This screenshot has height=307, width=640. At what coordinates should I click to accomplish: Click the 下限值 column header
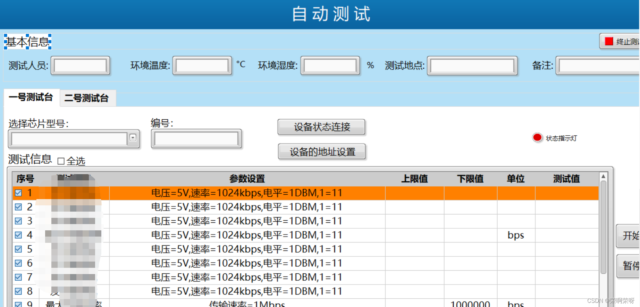tap(470, 179)
